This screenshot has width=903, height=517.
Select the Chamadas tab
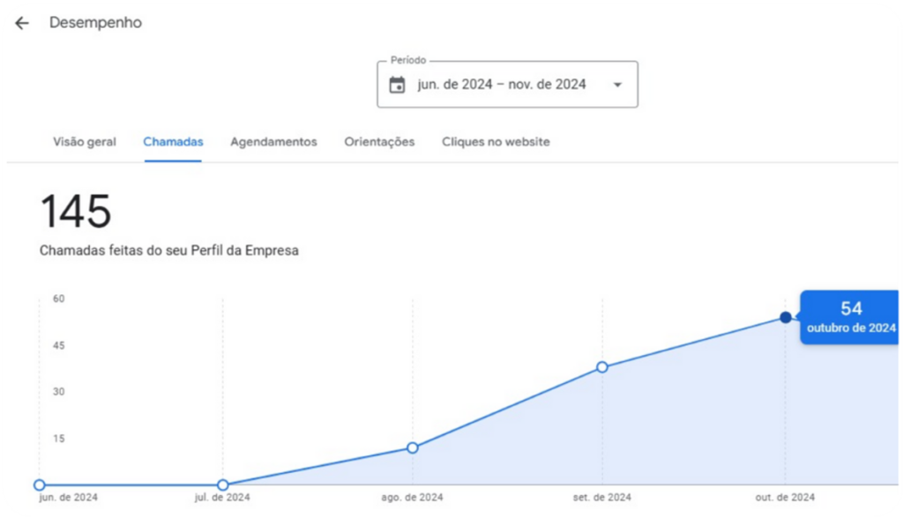(x=173, y=142)
